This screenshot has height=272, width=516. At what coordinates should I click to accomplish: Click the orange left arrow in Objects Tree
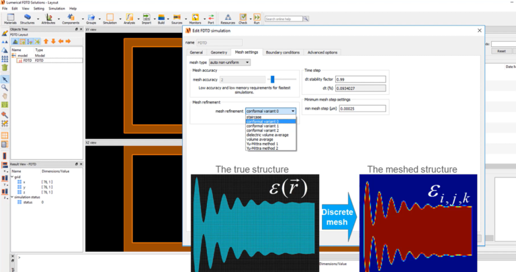[x=61, y=42]
